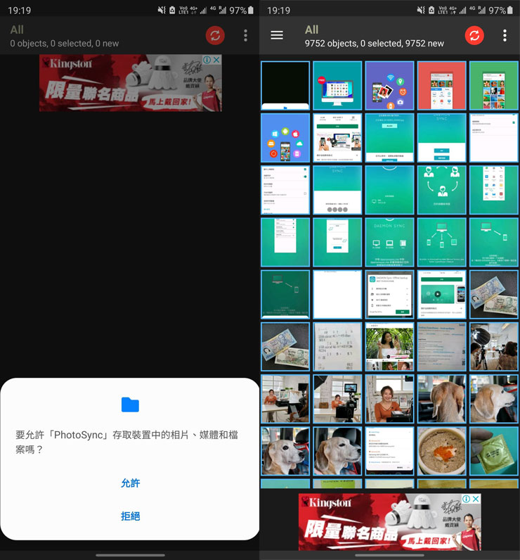
Task: Expand the All album title above 0 objects
Action: [17, 30]
